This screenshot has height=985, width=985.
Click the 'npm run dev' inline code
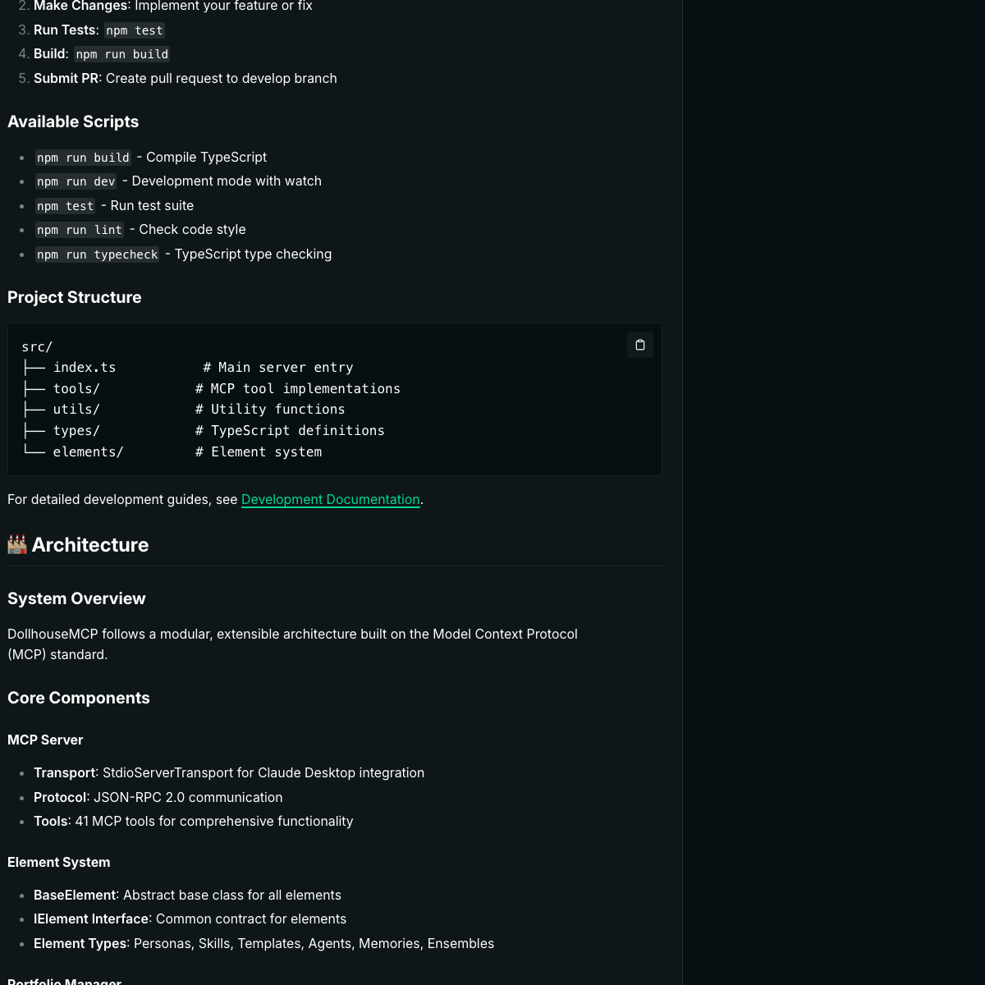[x=76, y=181]
